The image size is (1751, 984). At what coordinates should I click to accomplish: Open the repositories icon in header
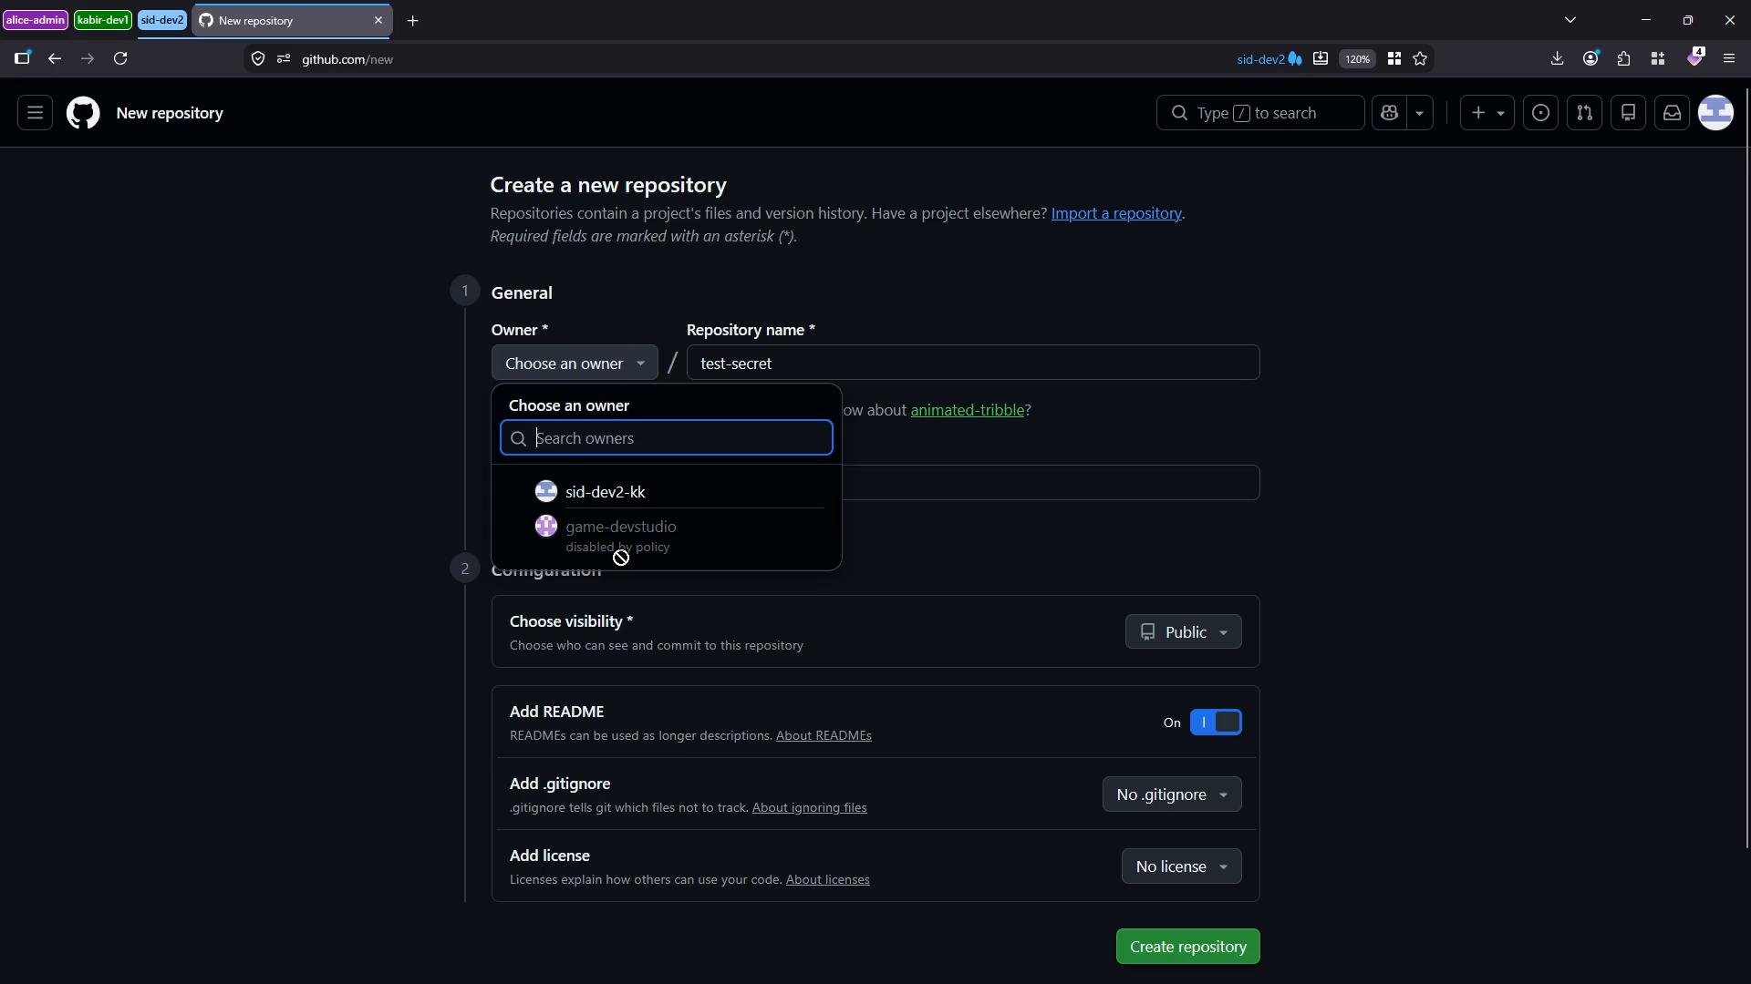tap(1628, 113)
